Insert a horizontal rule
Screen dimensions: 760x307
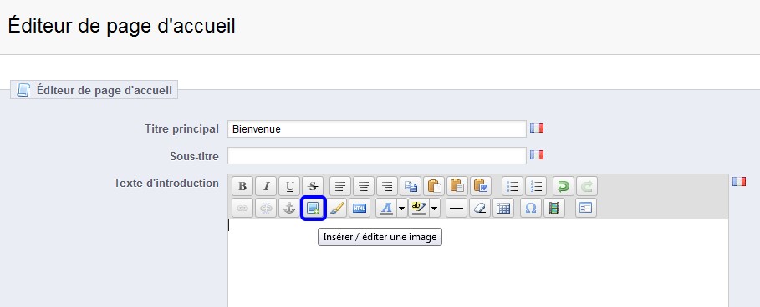point(457,209)
